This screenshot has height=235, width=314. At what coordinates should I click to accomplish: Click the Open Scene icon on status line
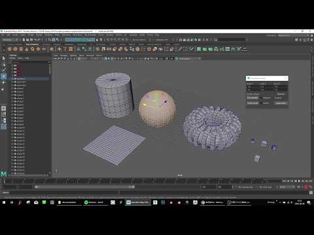click(27, 40)
